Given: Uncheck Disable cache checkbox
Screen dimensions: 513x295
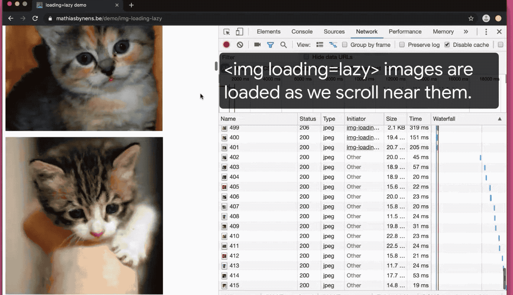Looking at the screenshot, I should point(447,45).
